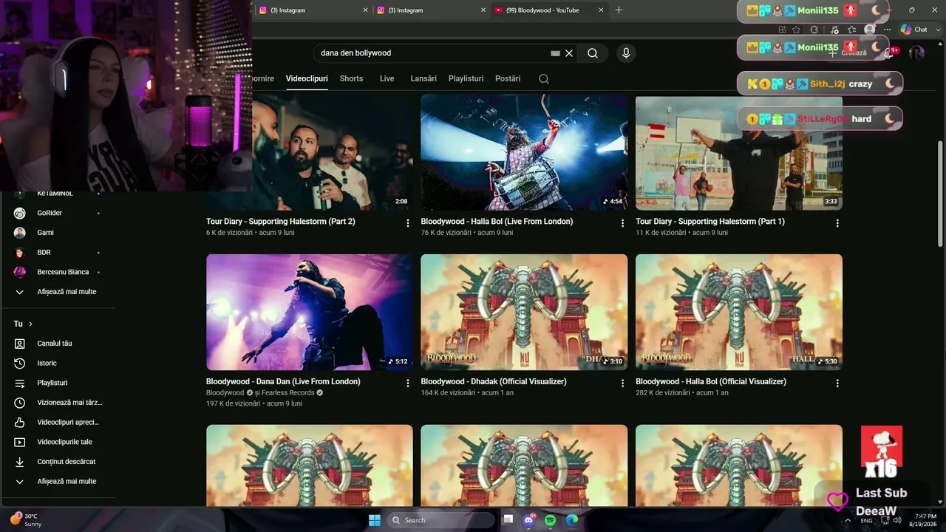Search within channel using the tab-row magnifier
Viewport: 946px width, 532px height.
(544, 79)
